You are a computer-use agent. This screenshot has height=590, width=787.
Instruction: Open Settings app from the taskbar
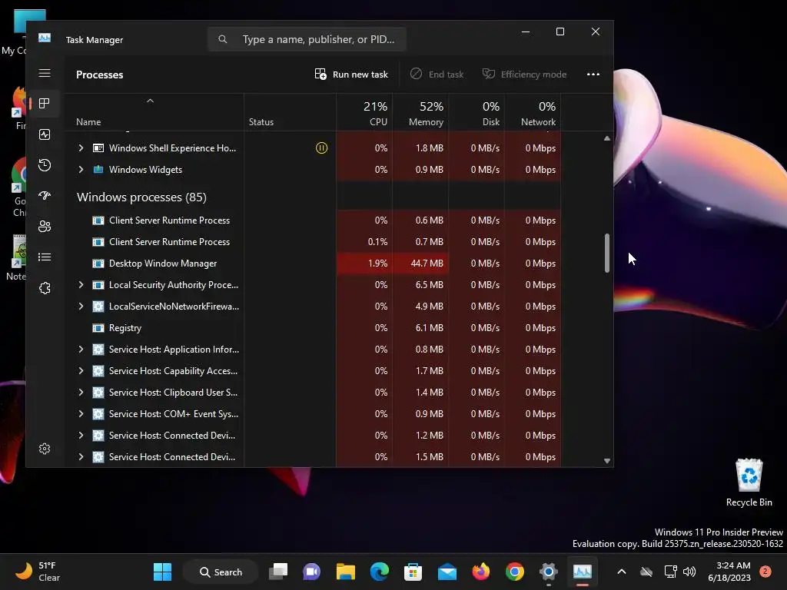tap(549, 572)
